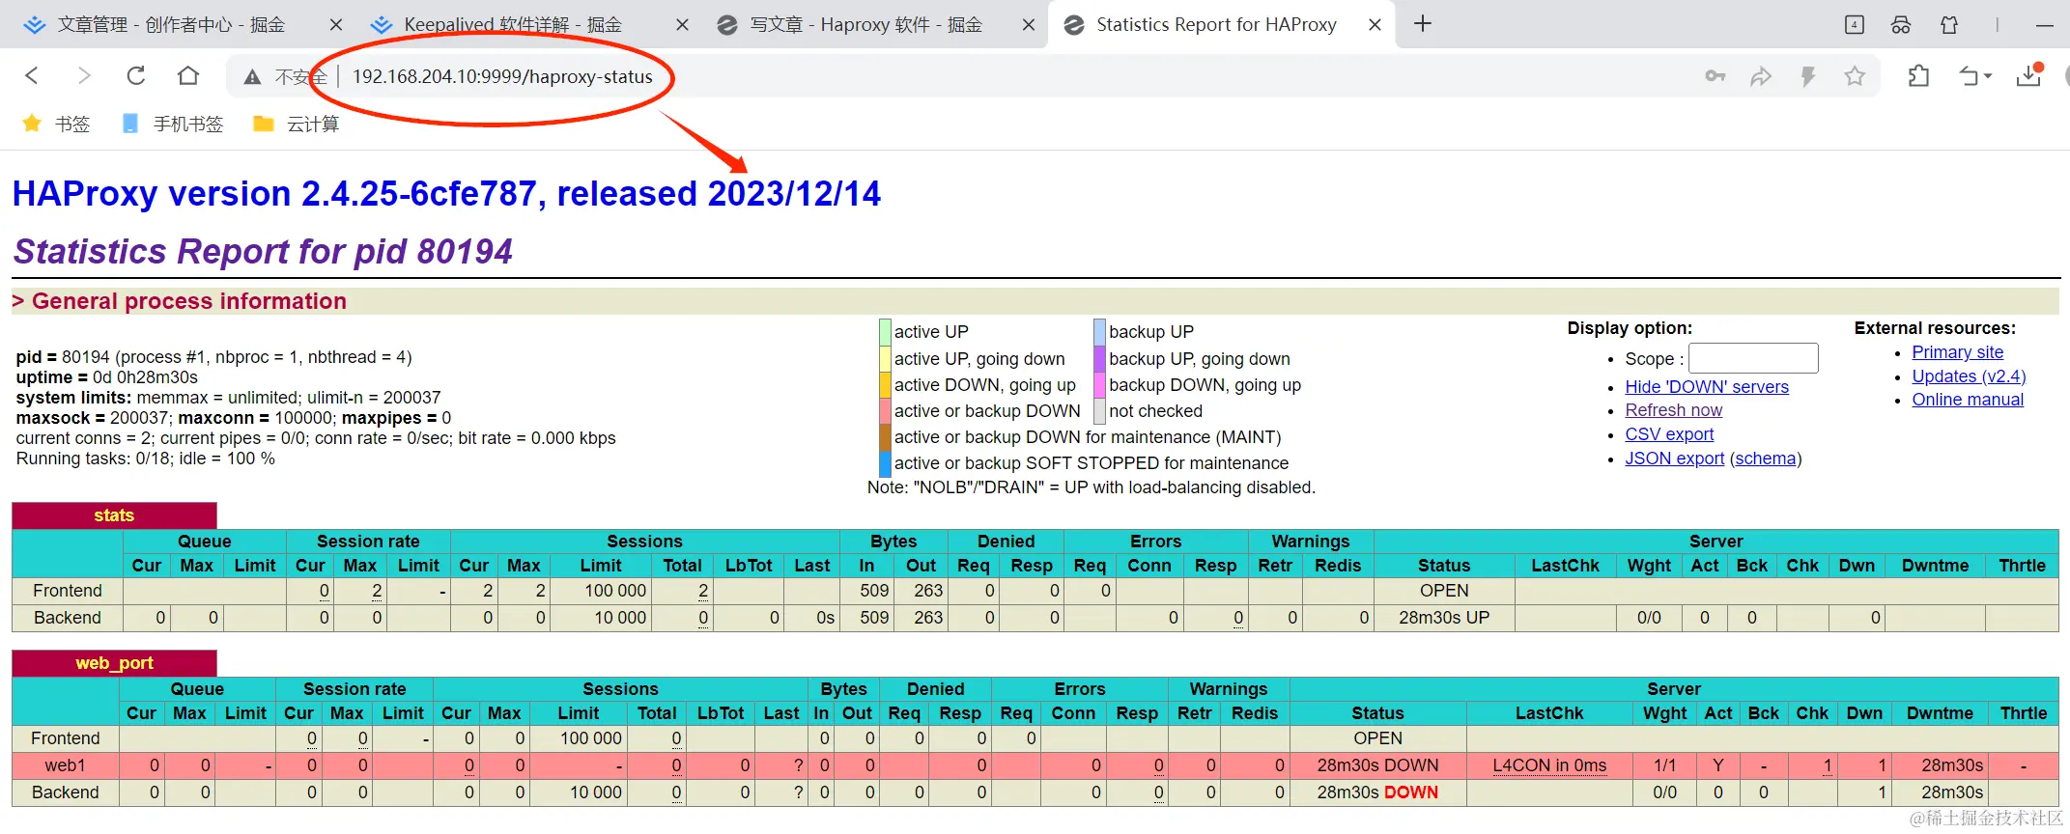Click the web_port proxy table title
The width and height of the screenshot is (2070, 834).
(114, 663)
